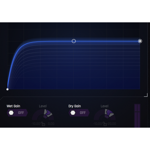The height and width of the screenshot is (150, 150).
Task: Select the right end curve node
Action: (140, 41)
